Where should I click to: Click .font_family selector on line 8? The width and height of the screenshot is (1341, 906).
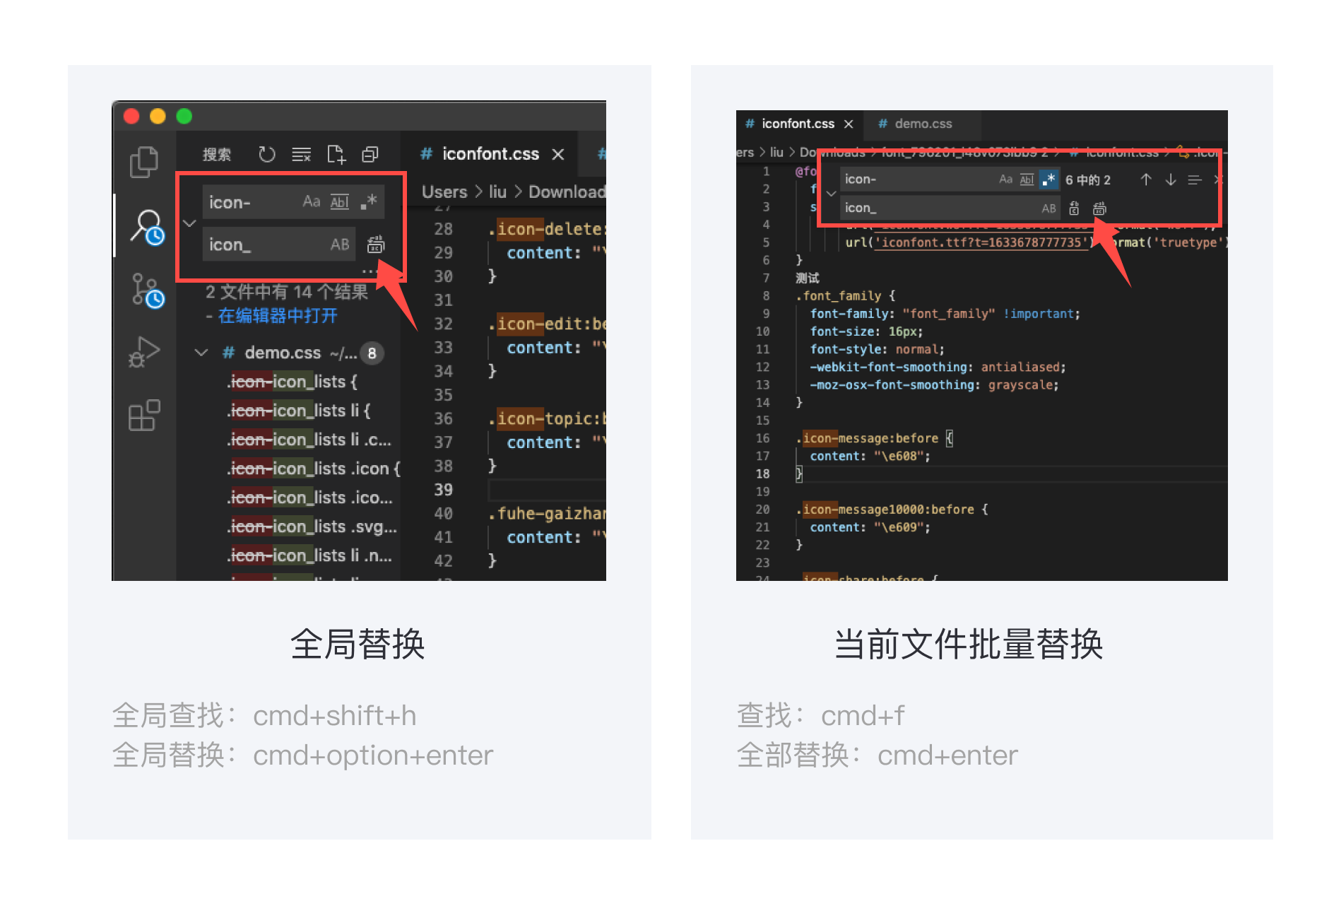pyautogui.click(x=839, y=296)
